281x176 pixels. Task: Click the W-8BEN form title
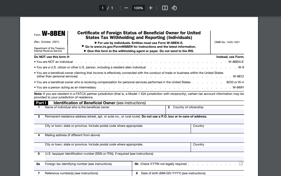pyautogui.click(x=53, y=33)
